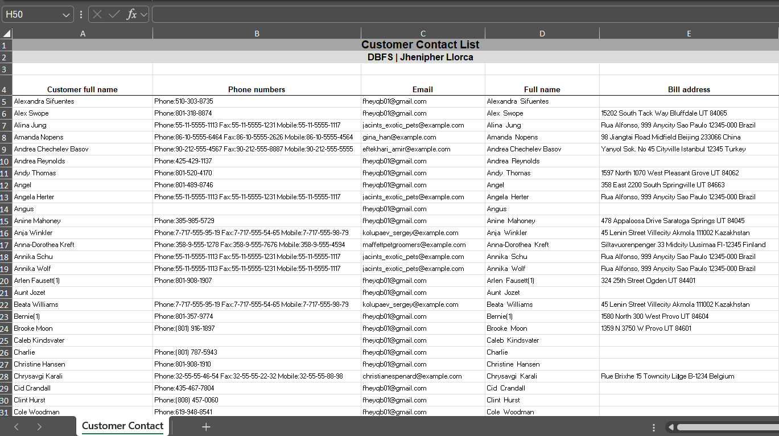This screenshot has width=779, height=436.
Task: Select phone cell "Phone:801-489-8746"
Action: point(257,185)
